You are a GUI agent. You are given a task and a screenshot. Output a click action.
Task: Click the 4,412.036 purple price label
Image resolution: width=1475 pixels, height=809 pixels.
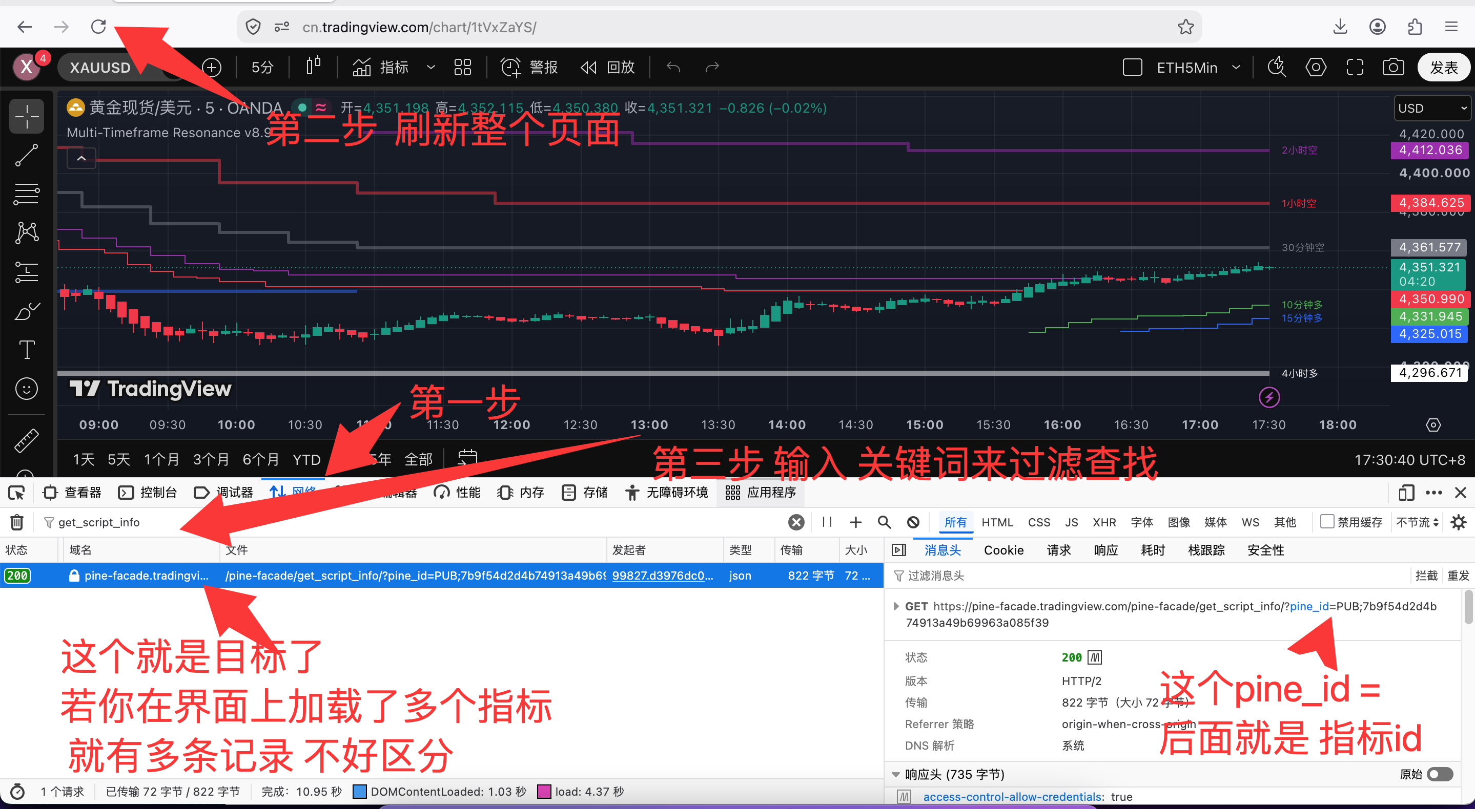point(1430,150)
